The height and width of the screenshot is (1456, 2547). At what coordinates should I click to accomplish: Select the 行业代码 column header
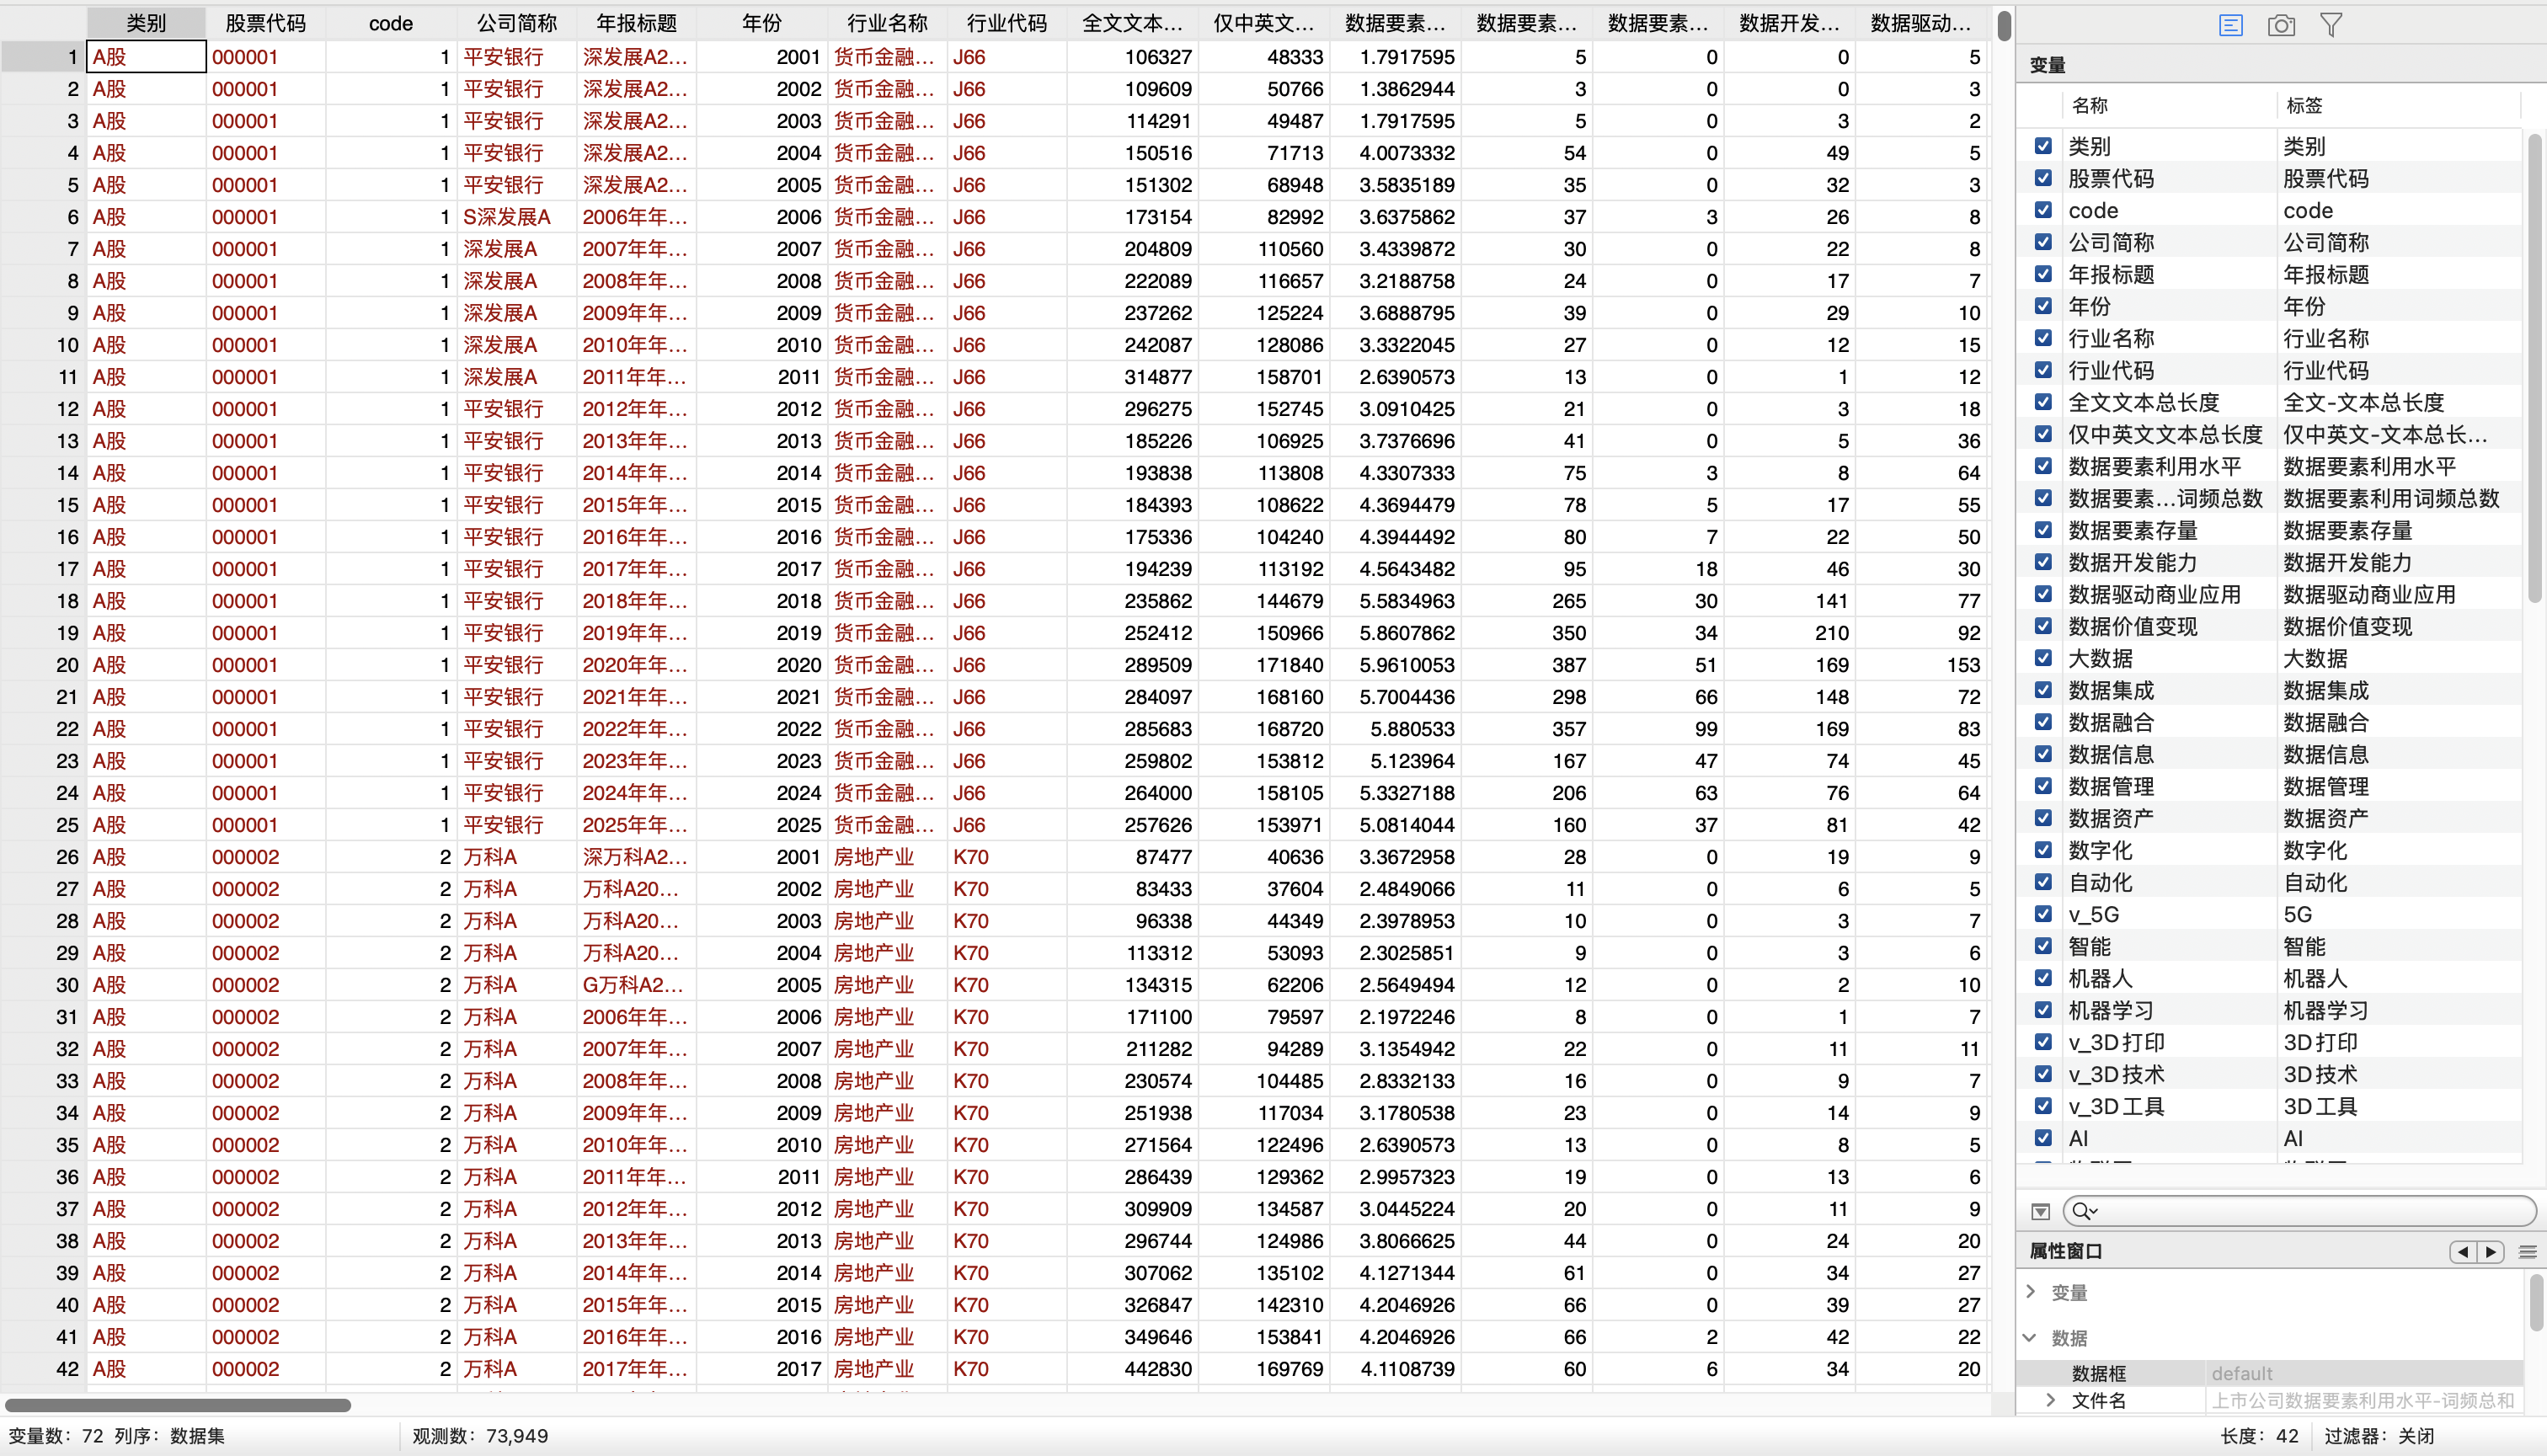1007,23
